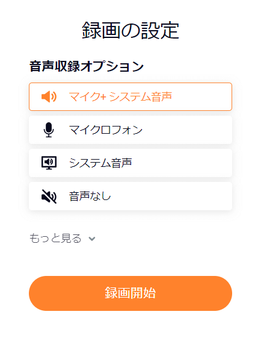The width and height of the screenshot is (261, 338).
Task: Click the 音声収録オプション heading
Action: tap(87, 66)
